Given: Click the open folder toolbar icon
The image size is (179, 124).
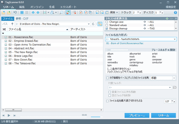Looking at the screenshot, I should pos(4,13).
